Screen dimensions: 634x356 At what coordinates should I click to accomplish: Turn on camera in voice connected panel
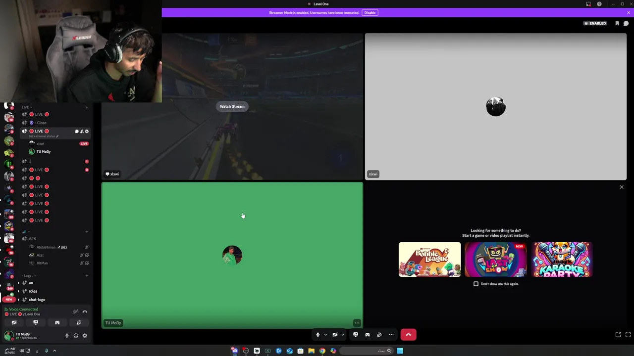pyautogui.click(x=14, y=322)
